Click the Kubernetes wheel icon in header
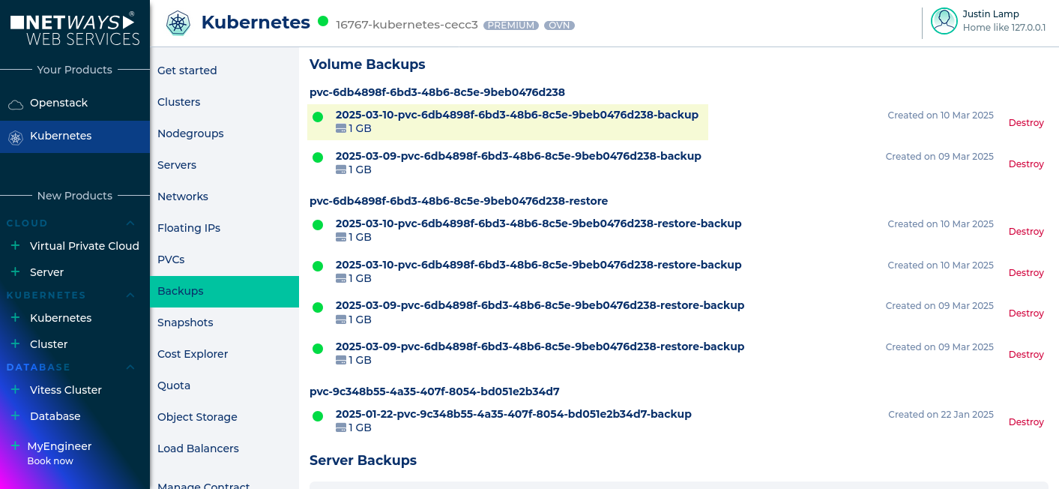Image resolution: width=1059 pixels, height=489 pixels. (178, 22)
